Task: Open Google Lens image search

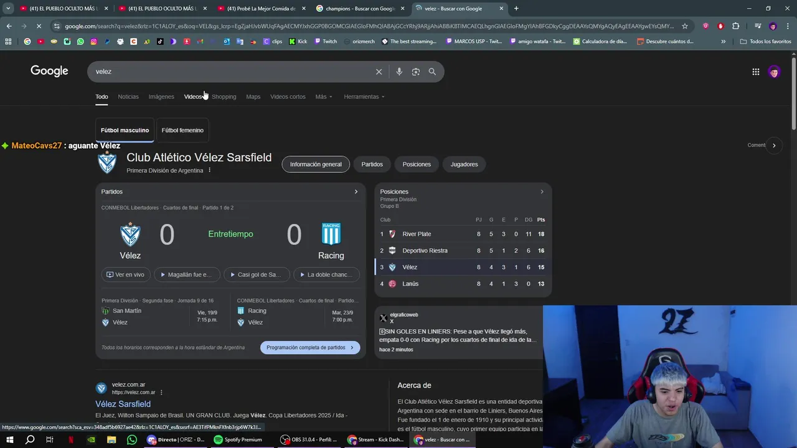Action: tap(416, 72)
